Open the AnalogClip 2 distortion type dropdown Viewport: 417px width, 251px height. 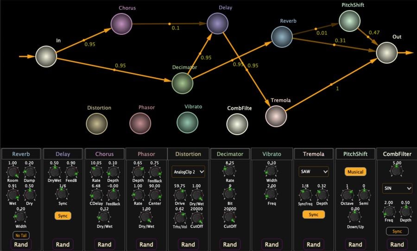click(x=188, y=172)
